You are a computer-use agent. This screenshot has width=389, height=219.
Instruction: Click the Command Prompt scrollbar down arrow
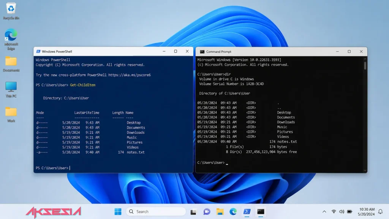pos(365,170)
